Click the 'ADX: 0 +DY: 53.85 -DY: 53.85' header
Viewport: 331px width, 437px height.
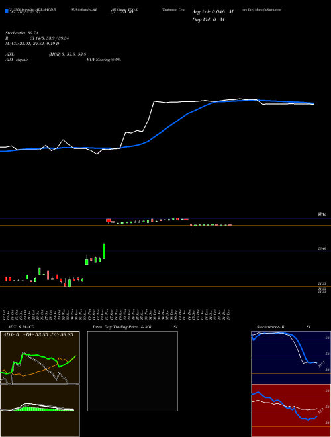38,335
